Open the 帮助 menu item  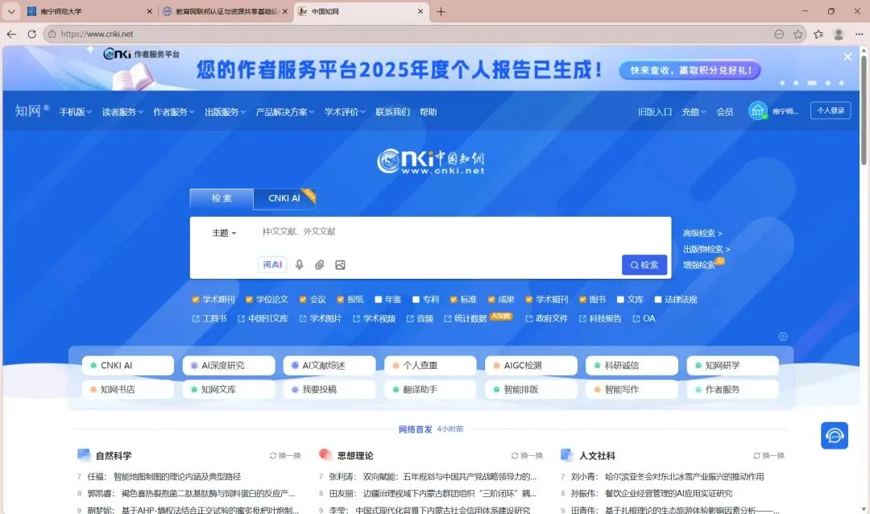click(428, 112)
